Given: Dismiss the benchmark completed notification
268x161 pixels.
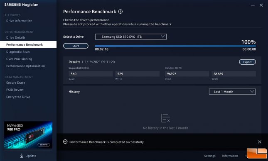Looking at the screenshot, I should click(259, 142).
